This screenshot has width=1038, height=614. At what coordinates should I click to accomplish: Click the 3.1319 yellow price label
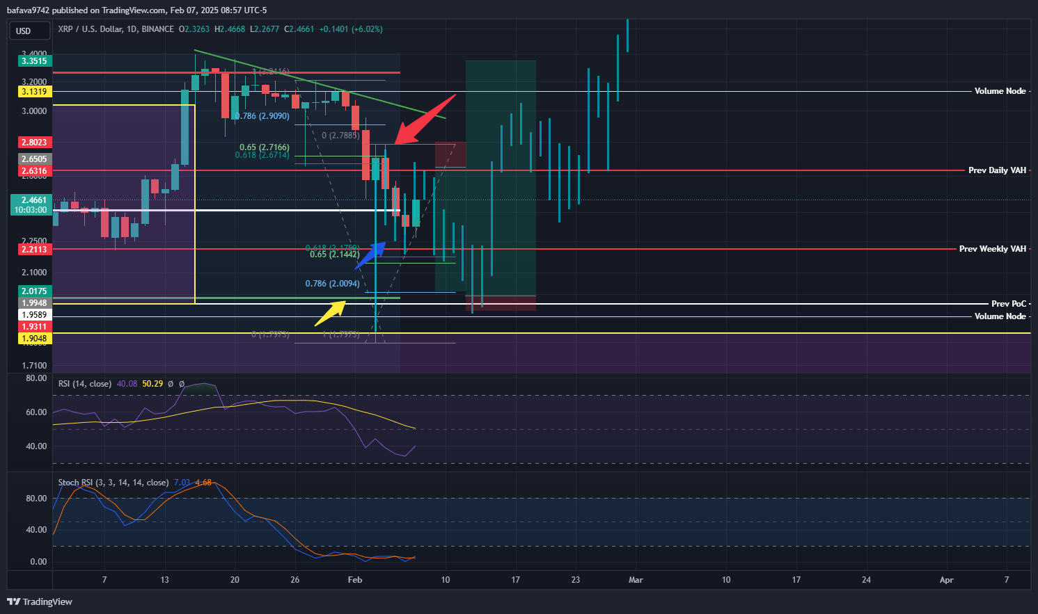(x=34, y=92)
